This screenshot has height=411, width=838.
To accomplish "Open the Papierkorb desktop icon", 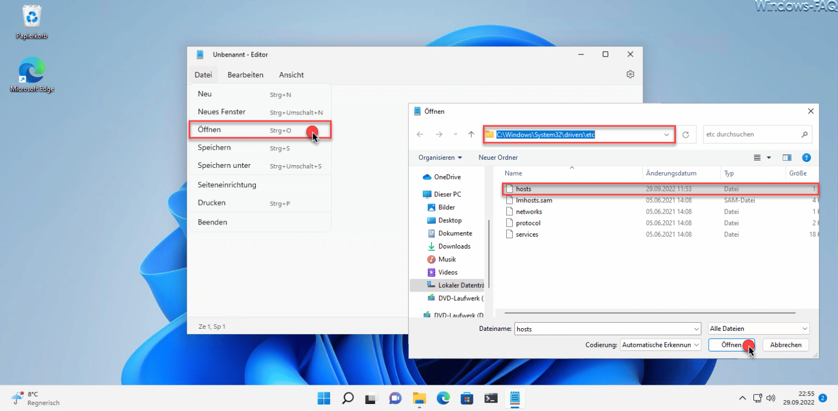I will click(31, 19).
